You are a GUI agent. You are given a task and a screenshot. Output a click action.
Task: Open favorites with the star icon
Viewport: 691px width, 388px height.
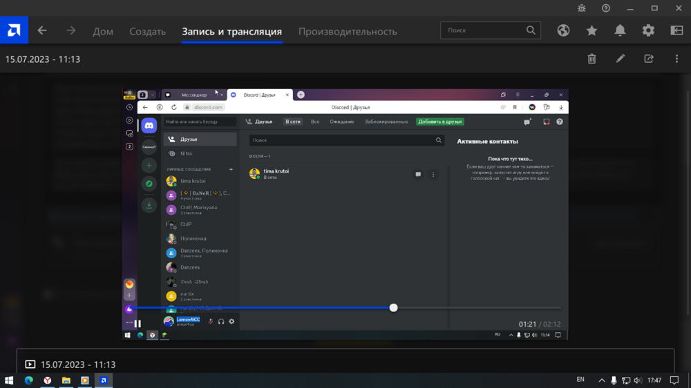[x=592, y=30]
